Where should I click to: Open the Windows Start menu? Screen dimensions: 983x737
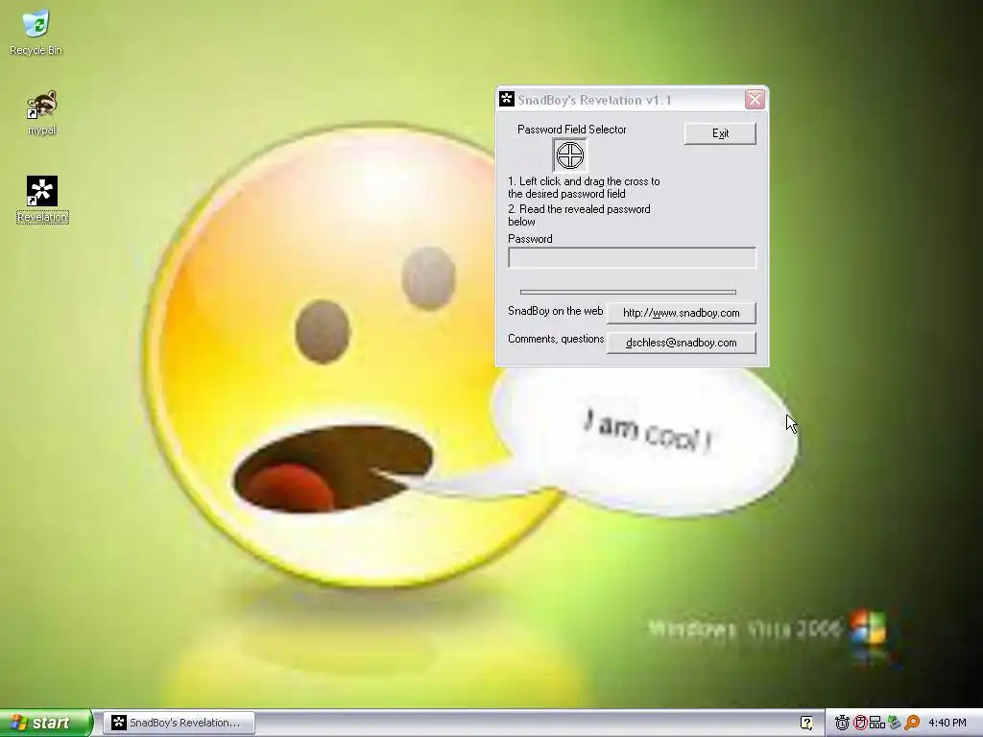46,723
